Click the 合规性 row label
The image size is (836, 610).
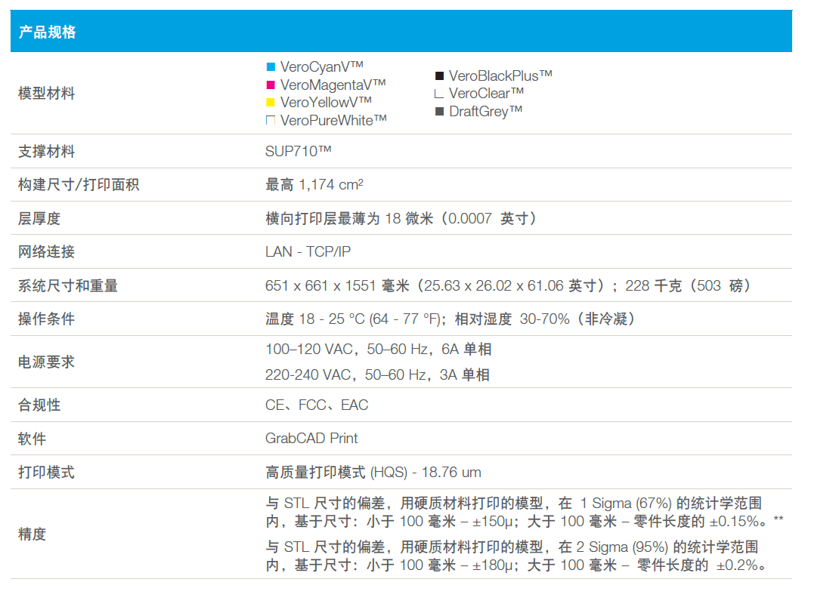39,405
